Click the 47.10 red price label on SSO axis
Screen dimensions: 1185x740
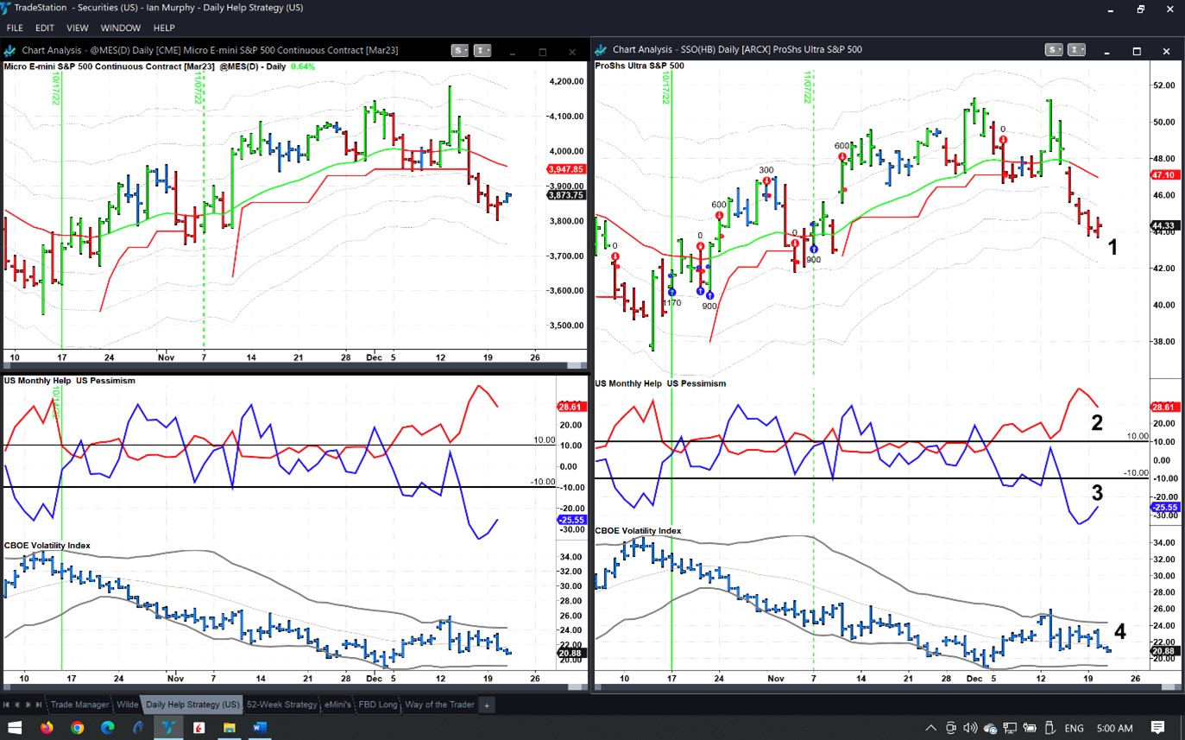click(1165, 174)
